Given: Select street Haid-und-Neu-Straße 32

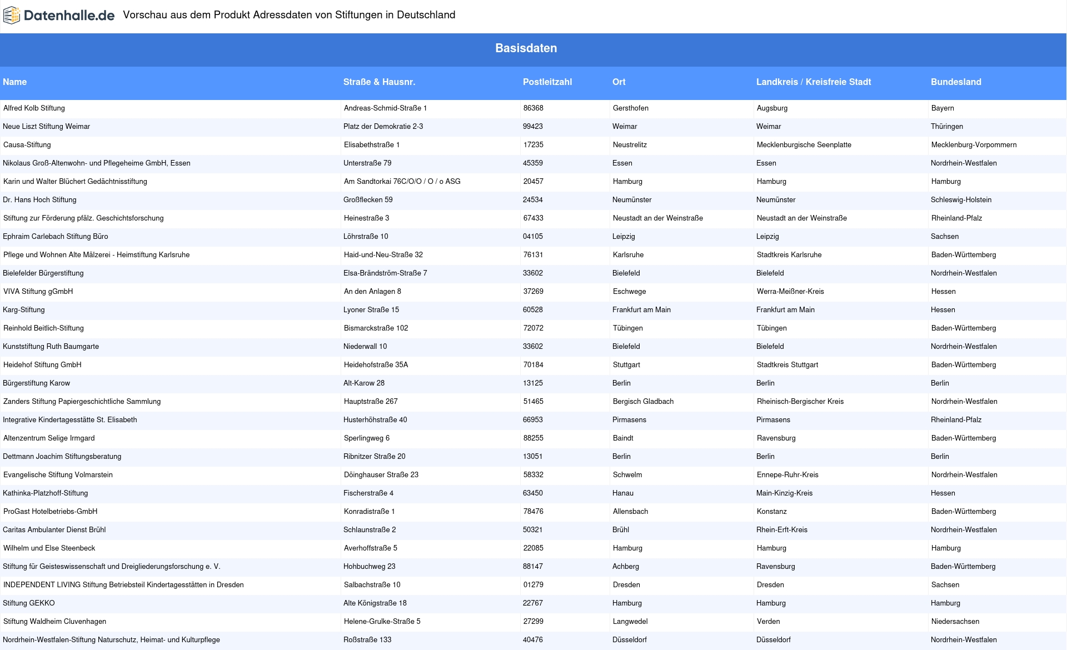Looking at the screenshot, I should tap(383, 255).
